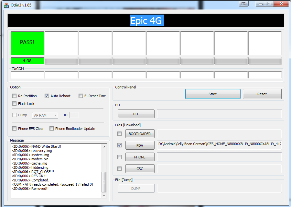Image resolution: width=291 pixels, height=207 pixels.
Task: Click the PHONE file path field
Action: point(219,157)
